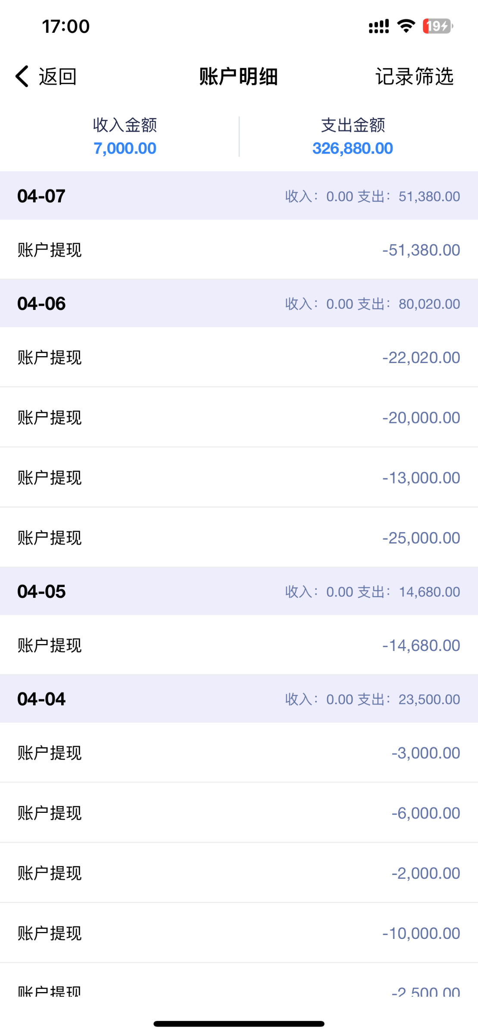The width and height of the screenshot is (478, 1036).
Task: Open the -22,020.00 withdrawal record
Action: pos(239,357)
